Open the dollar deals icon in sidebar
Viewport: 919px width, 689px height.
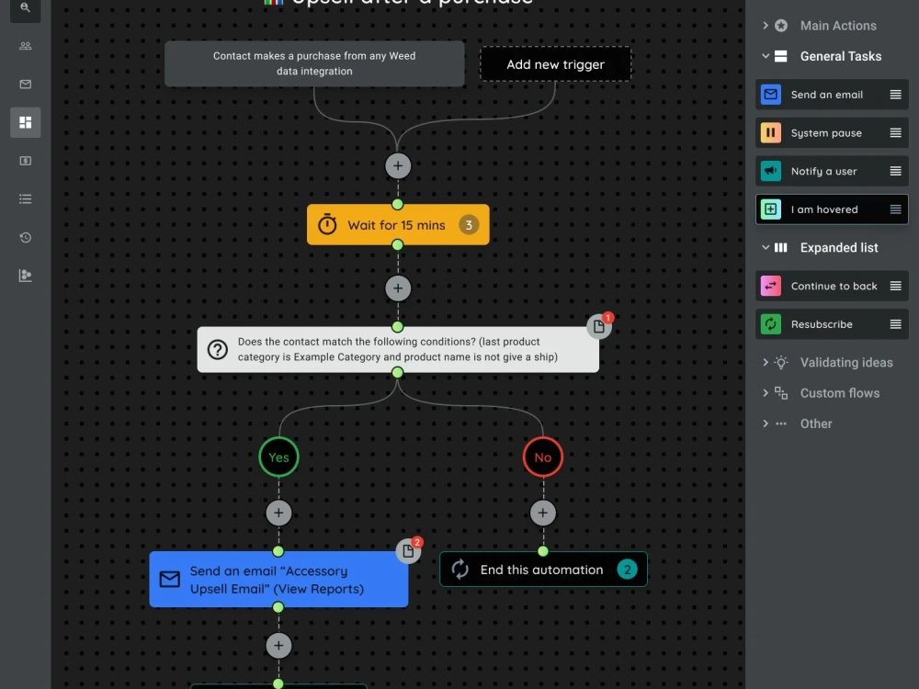click(25, 161)
